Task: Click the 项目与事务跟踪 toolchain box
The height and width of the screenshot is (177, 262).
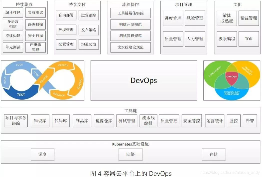Action: click(x=16, y=120)
